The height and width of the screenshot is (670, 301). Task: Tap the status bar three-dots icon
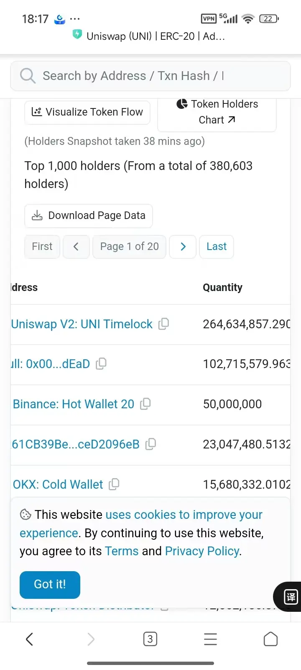[75, 19]
